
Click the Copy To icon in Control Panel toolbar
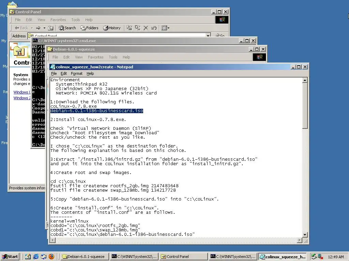click(138, 28)
